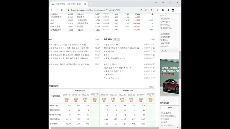Image resolution: width=230 pixels, height=129 pixels.
Task: Click 더보기 beside 기업실적분석
Action: 152,87
